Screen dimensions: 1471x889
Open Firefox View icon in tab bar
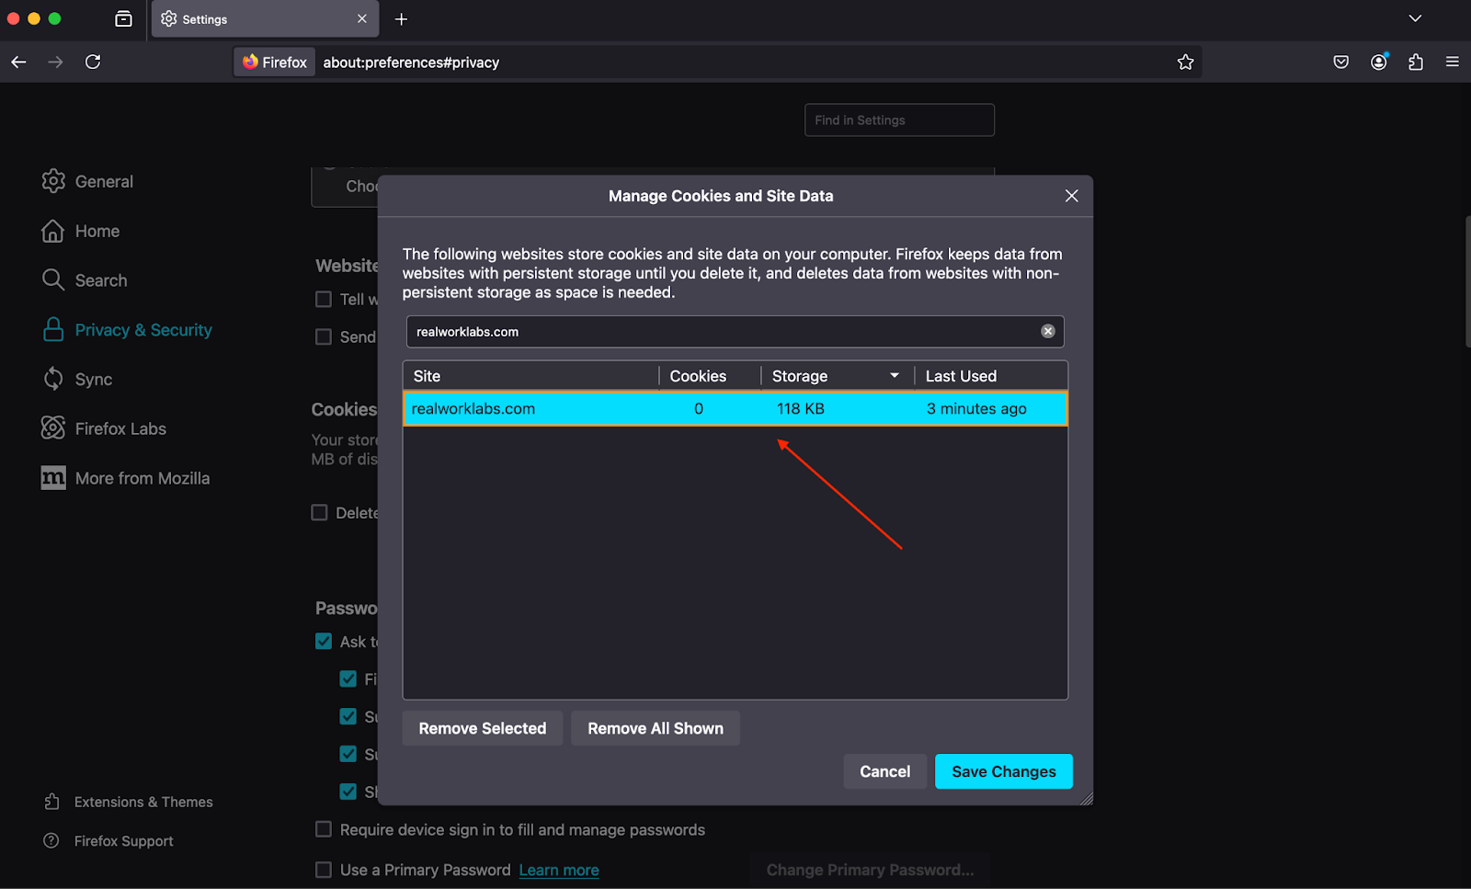point(123,18)
